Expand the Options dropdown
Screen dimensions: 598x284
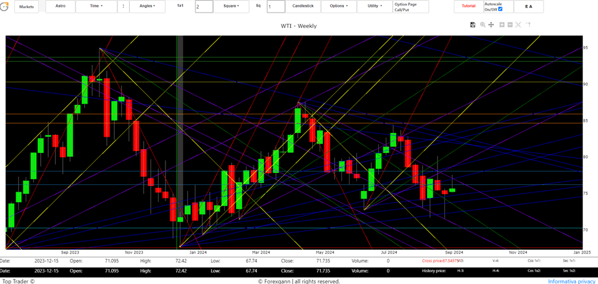338,6
